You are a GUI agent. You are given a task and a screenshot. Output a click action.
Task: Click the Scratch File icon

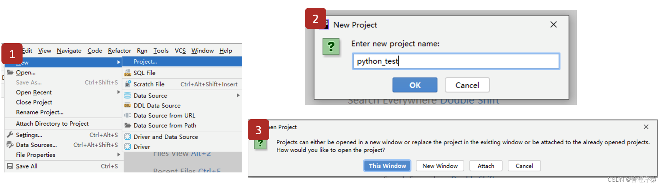127,84
